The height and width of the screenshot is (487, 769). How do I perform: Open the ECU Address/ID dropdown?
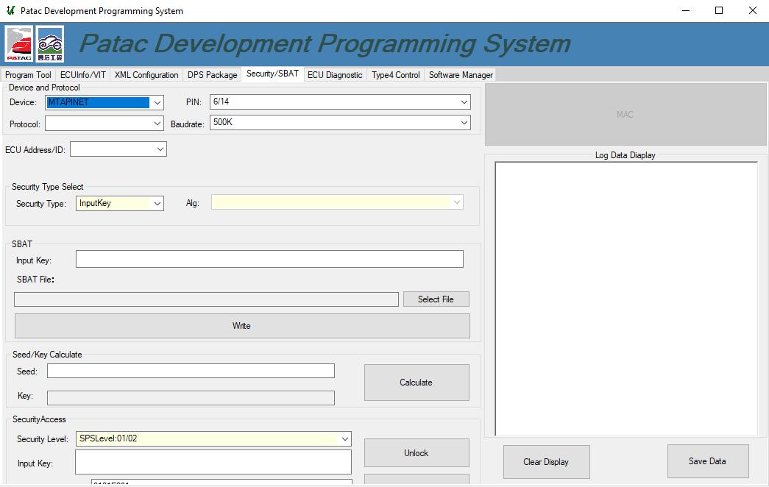pyautogui.click(x=158, y=149)
